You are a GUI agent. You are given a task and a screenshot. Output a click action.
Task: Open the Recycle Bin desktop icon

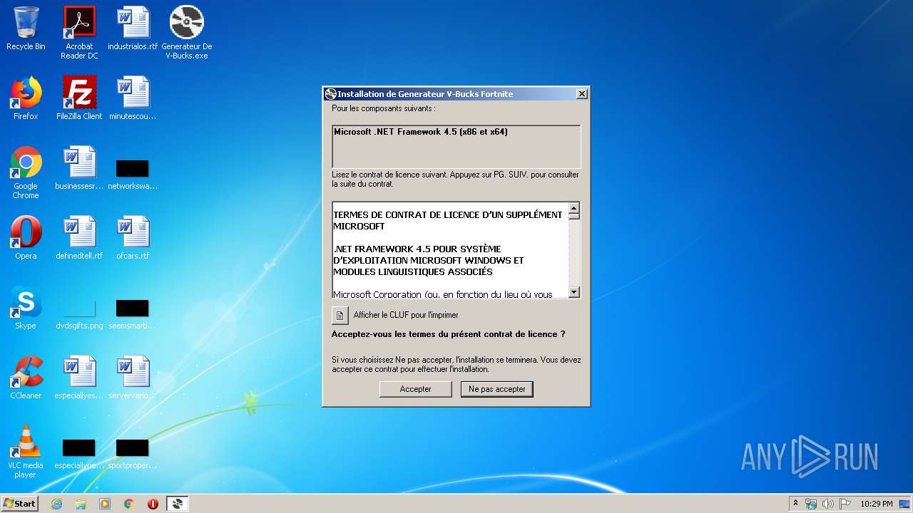26,28
